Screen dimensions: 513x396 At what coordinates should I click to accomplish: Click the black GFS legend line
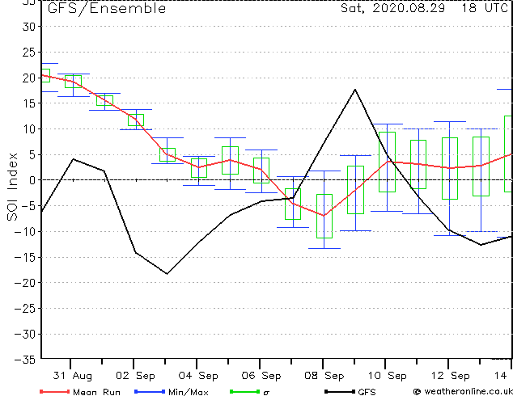[340, 391]
